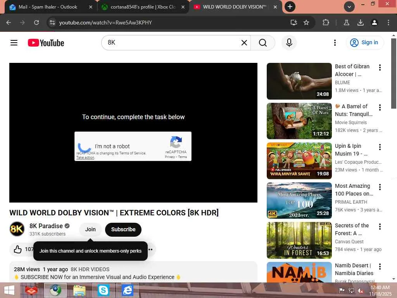View site information icon in address bar
The image size is (397, 298).
[x=52, y=23]
